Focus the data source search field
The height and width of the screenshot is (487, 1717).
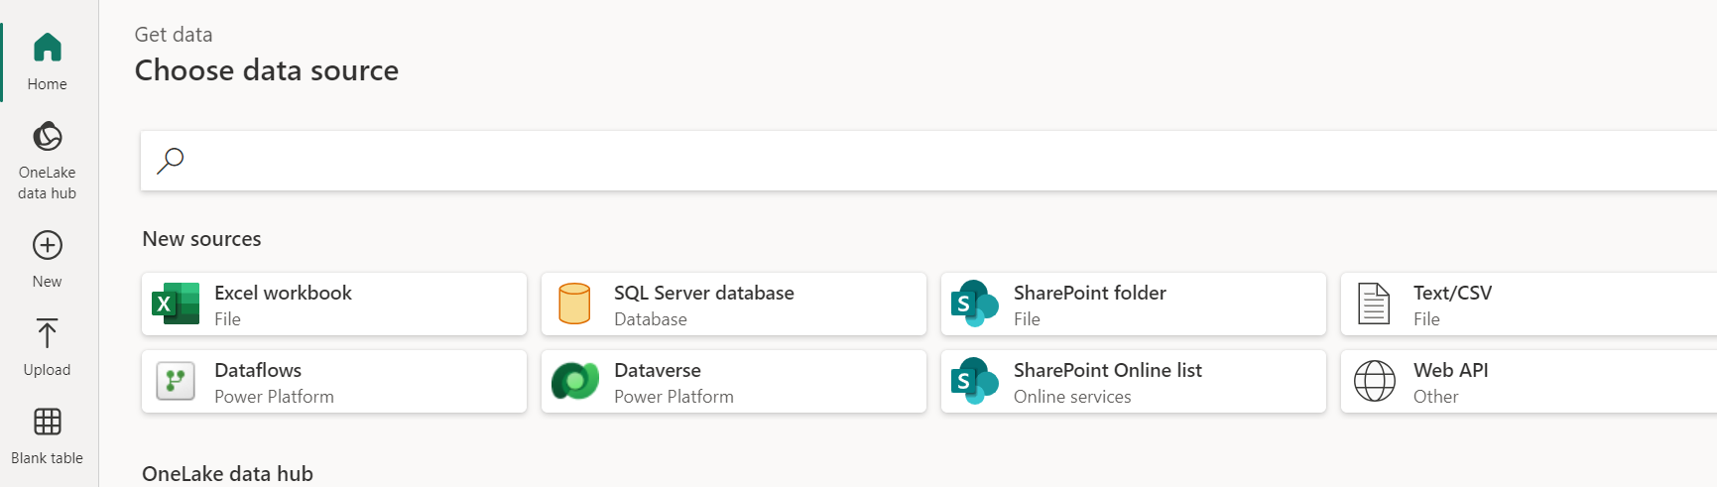928,161
